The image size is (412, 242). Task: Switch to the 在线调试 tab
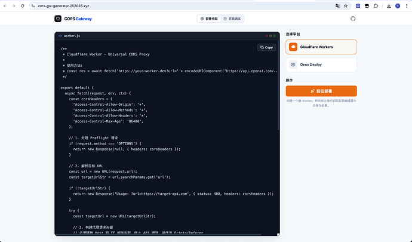232,19
